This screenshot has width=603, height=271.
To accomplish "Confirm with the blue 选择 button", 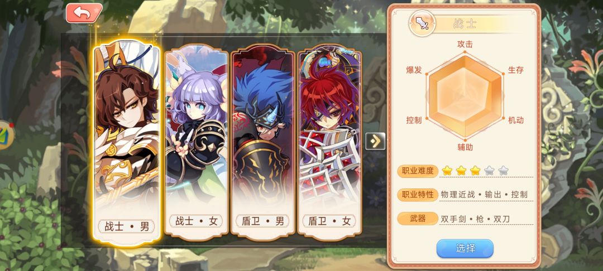I will [465, 248].
